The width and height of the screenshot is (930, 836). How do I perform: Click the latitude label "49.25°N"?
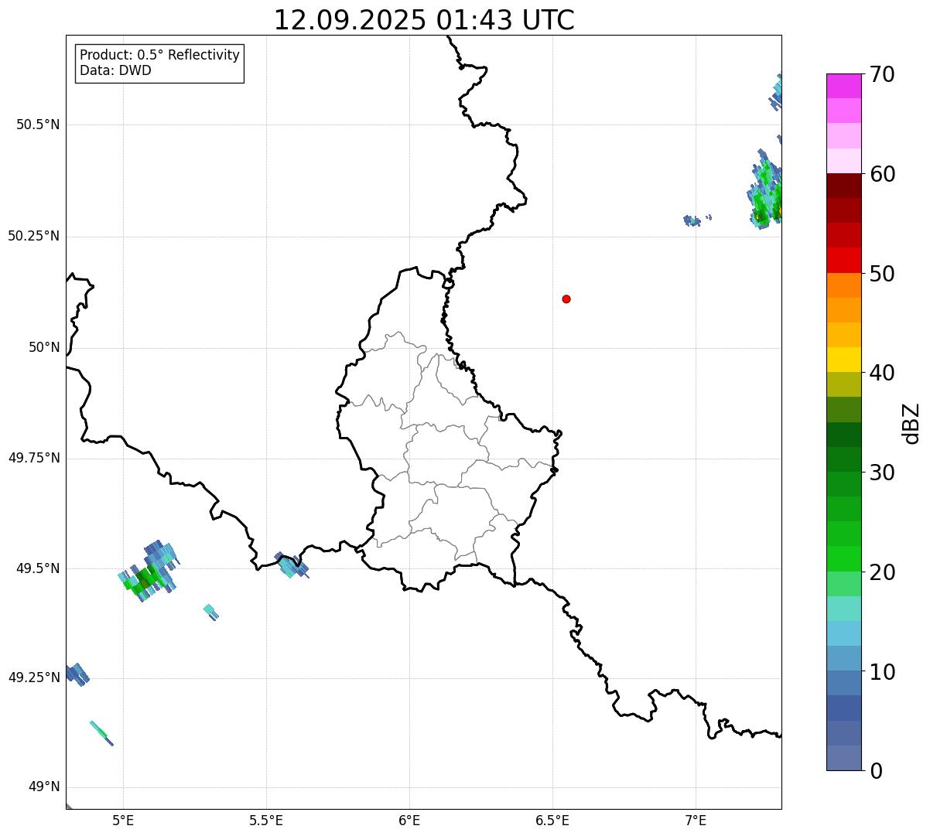point(33,677)
